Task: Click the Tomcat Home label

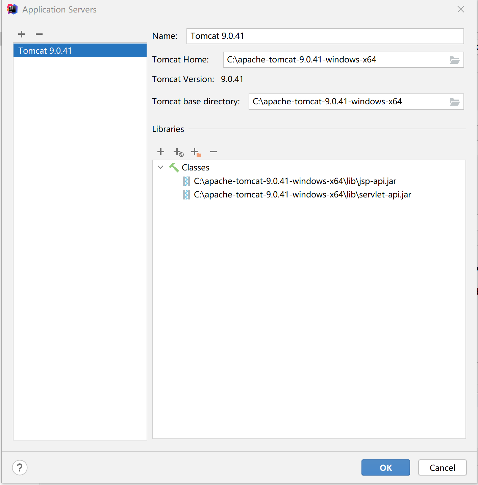Action: click(x=180, y=60)
